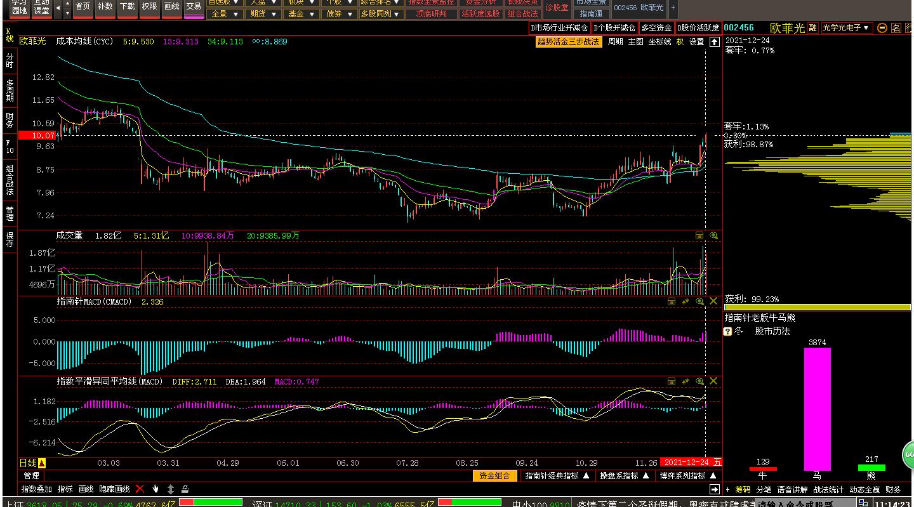Click the 多空资金 button
The image size is (914, 507).
656,28
